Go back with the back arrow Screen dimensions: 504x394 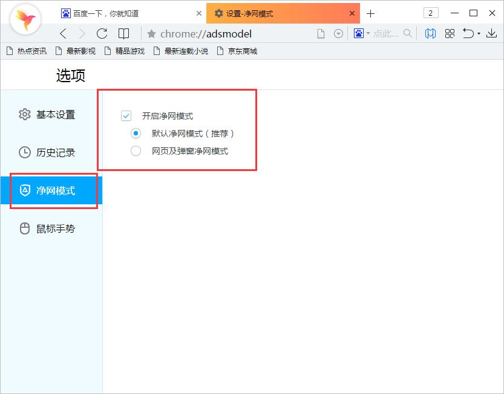point(63,34)
